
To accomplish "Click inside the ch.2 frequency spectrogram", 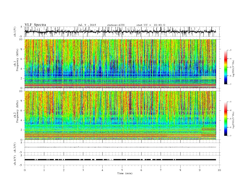I will [120, 115].
